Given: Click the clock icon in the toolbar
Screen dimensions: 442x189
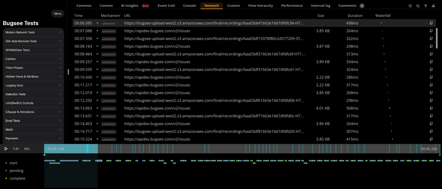Looking at the screenshot, I should coord(410,6).
